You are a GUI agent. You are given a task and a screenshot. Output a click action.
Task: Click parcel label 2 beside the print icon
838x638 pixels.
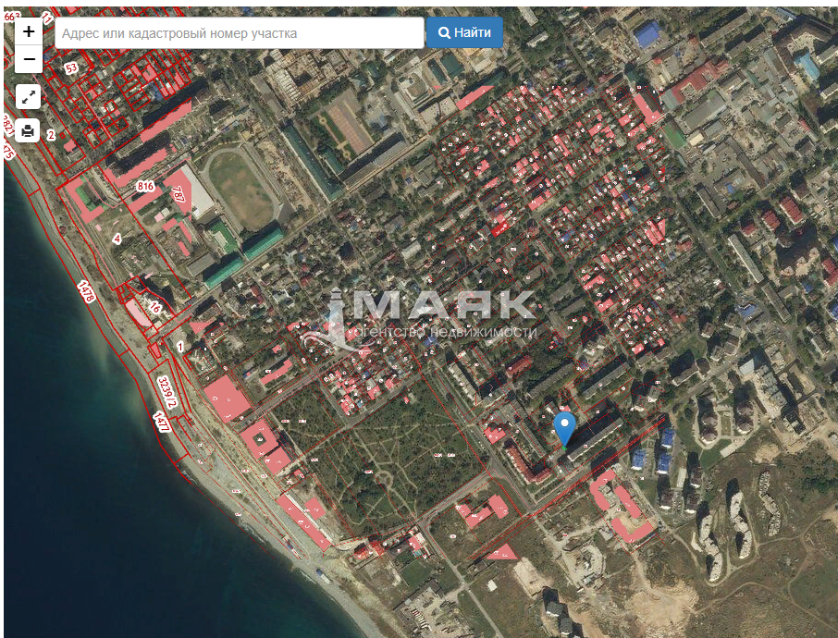click(x=51, y=135)
